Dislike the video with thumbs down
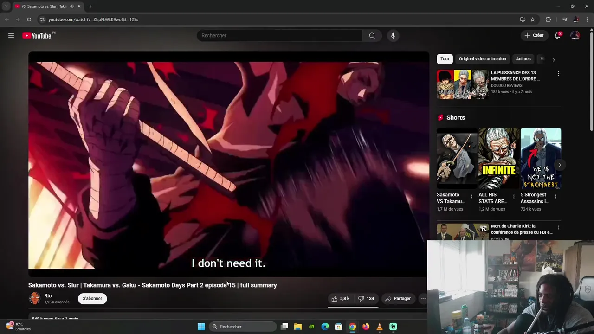 (366, 299)
